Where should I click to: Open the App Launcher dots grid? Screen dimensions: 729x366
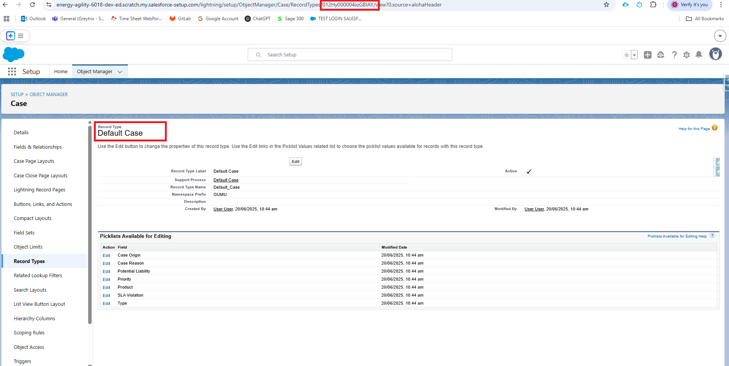(x=12, y=71)
